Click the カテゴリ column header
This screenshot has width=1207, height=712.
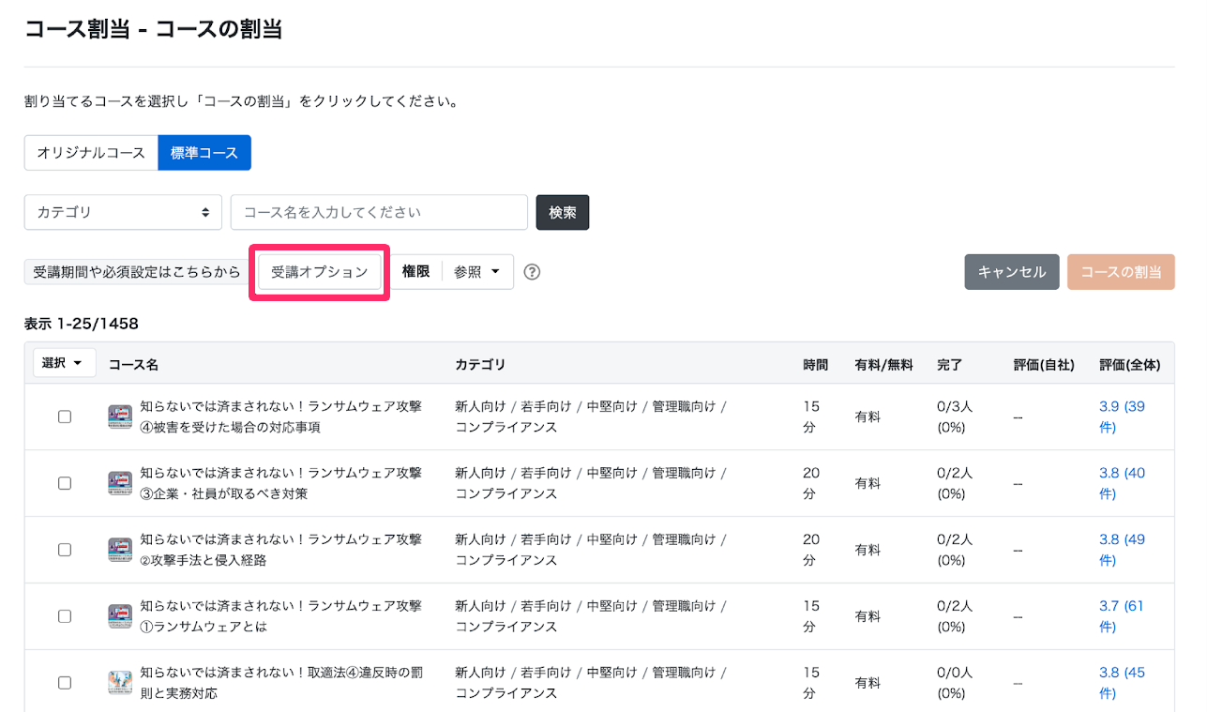click(x=480, y=364)
